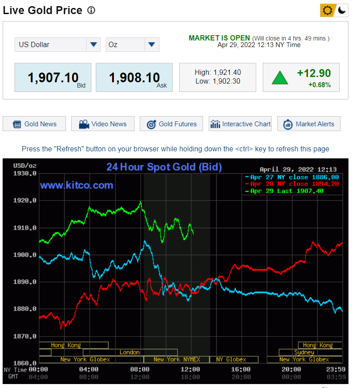Image resolution: width=352 pixels, height=388 pixels.
Task: Switch to dark mode moon icon
Action: pyautogui.click(x=342, y=11)
